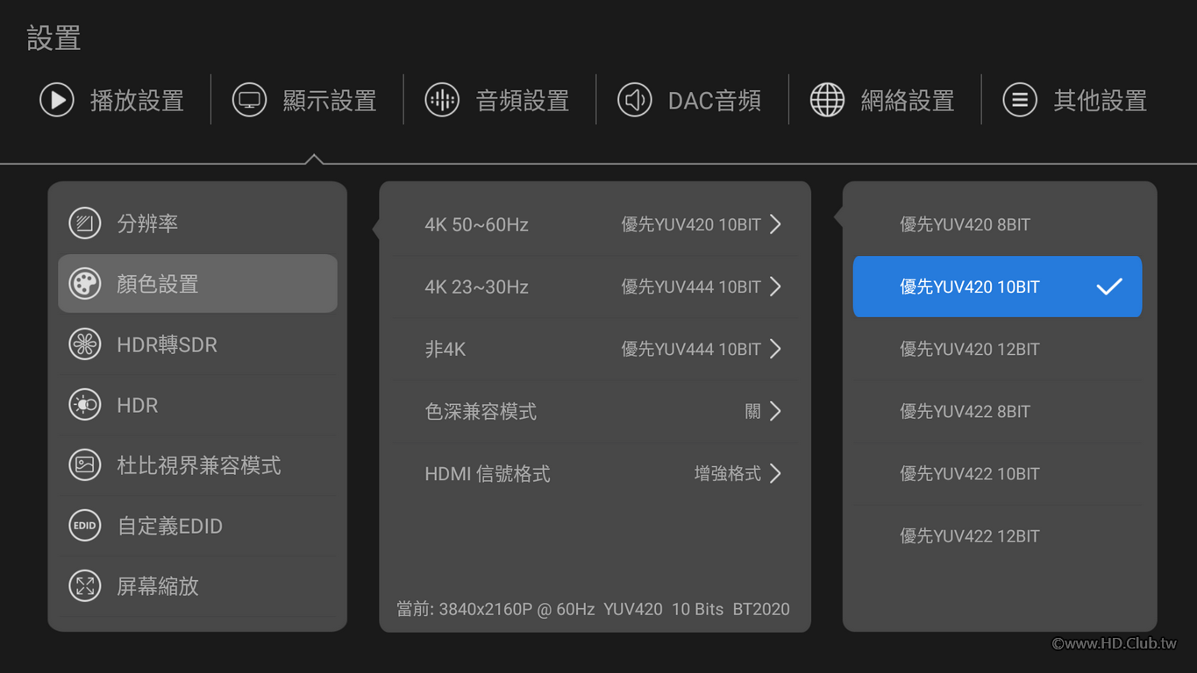Choose 優先YUV422 8BIT option
Viewport: 1197px width, 673px height.
pos(997,411)
